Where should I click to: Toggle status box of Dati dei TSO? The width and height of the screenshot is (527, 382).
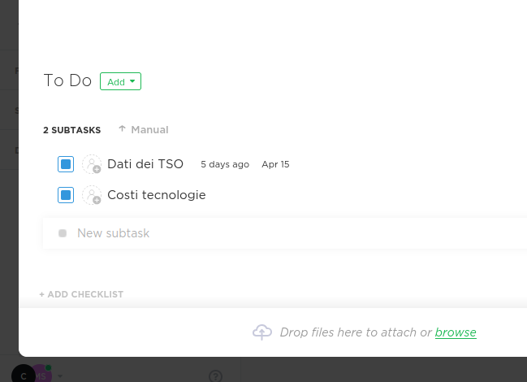coord(66,164)
